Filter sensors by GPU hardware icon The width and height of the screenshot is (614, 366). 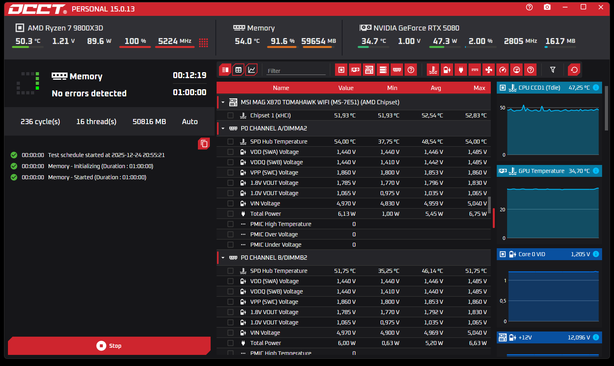point(355,70)
